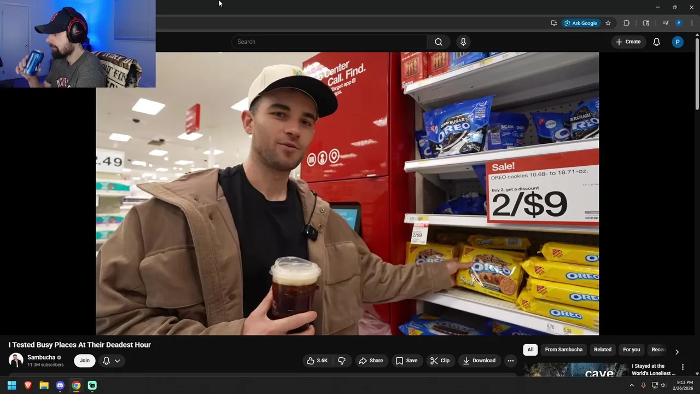Open the Create upload menu

(628, 42)
